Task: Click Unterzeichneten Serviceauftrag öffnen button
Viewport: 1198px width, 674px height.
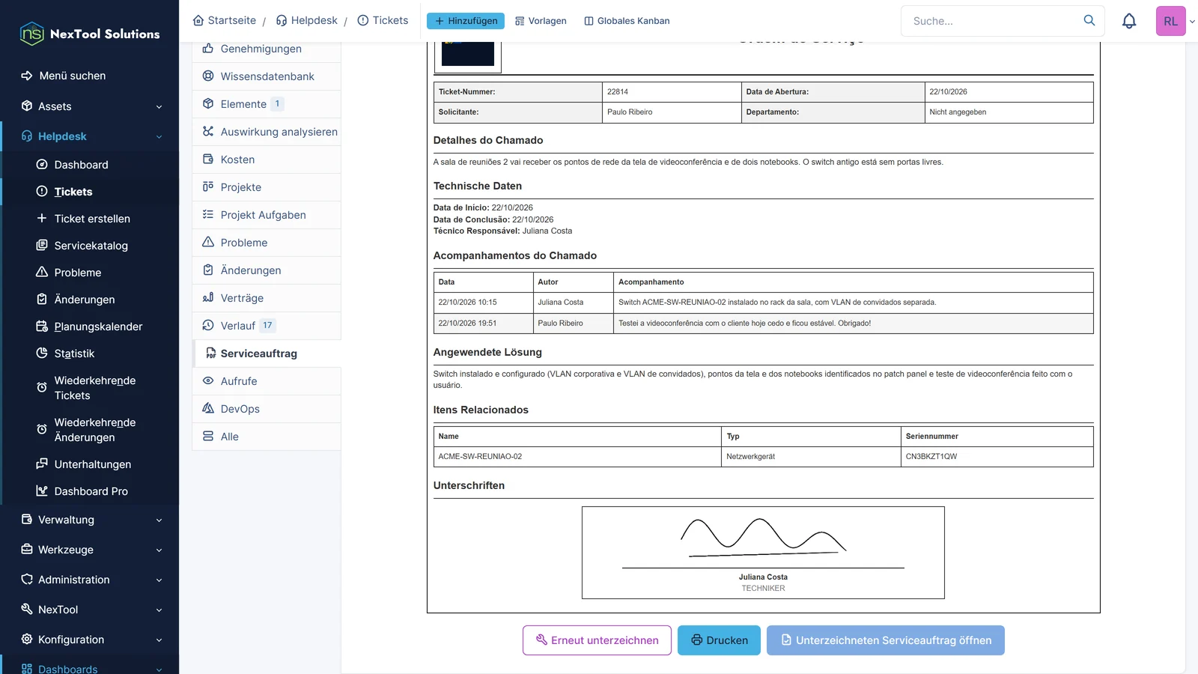Action: 885,640
